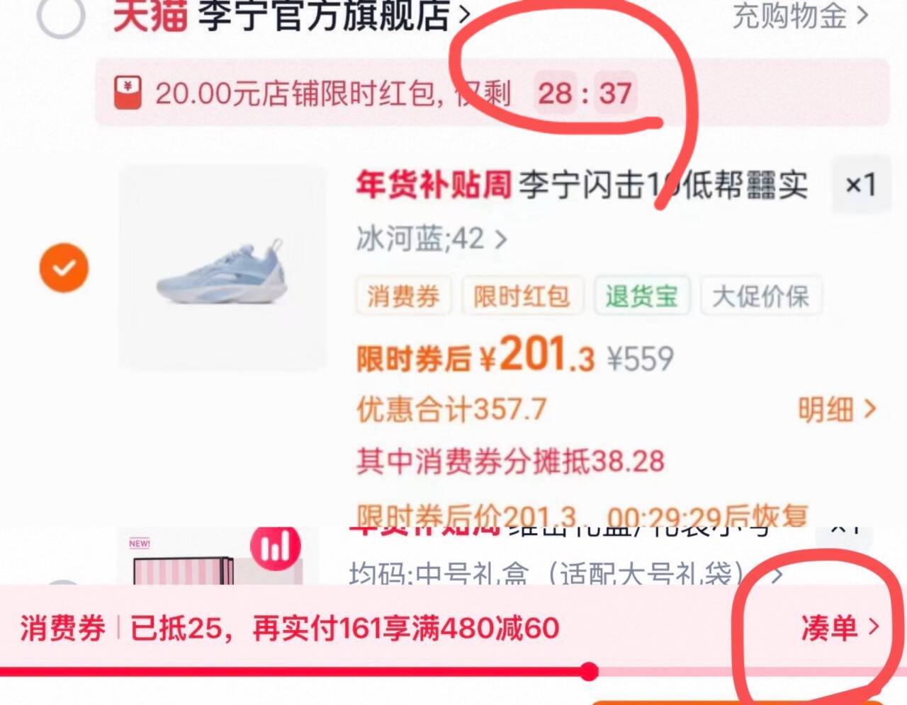Tap the 限时红包 tag
Image resolution: width=907 pixels, height=705 pixels.
click(x=522, y=296)
